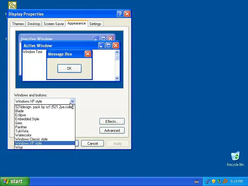
Task: Click the Inactive Window preview maximize icon
Action: tap(103, 38)
